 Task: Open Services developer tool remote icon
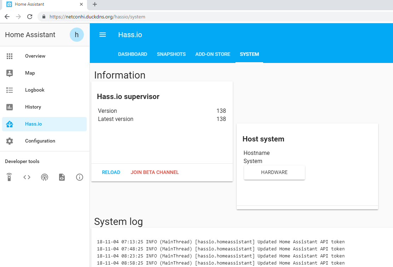tap(10, 177)
